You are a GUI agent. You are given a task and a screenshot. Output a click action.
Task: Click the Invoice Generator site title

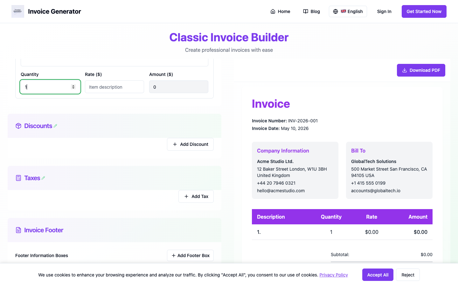click(54, 11)
